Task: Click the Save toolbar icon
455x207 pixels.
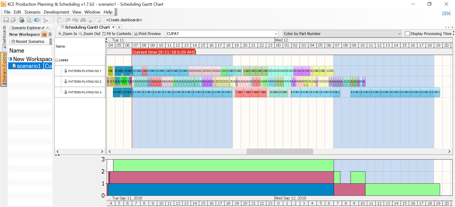Action: pyautogui.click(x=6, y=20)
